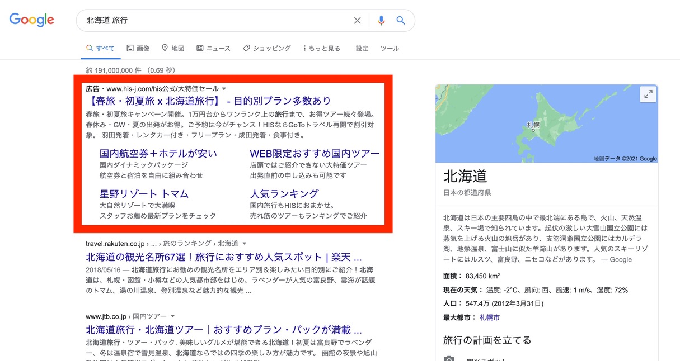This screenshot has width=680, height=361.
Task: Visit the WEB限定おすすめ国内ツアー sitelink
Action: pos(315,154)
